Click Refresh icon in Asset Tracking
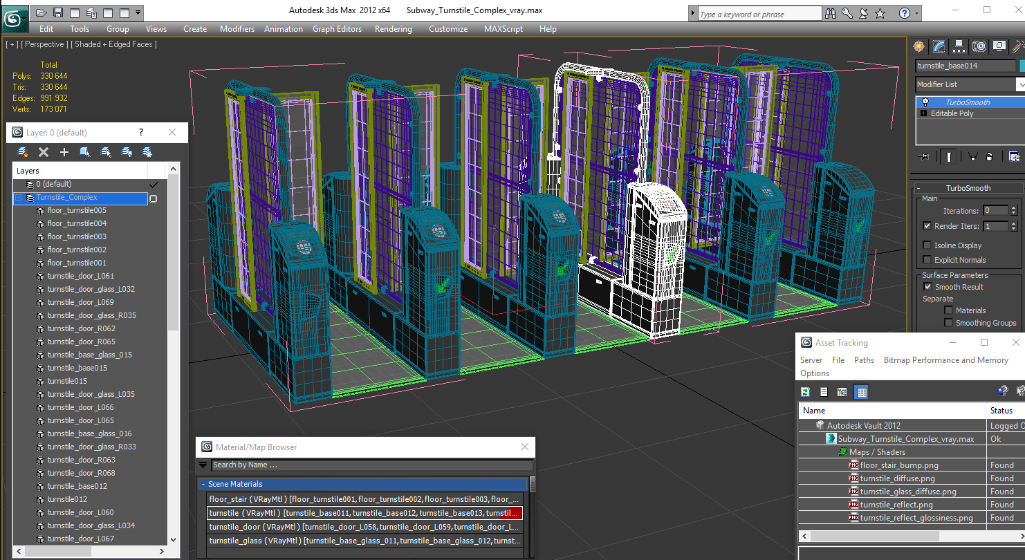This screenshot has height=560, width=1025. 805,392
